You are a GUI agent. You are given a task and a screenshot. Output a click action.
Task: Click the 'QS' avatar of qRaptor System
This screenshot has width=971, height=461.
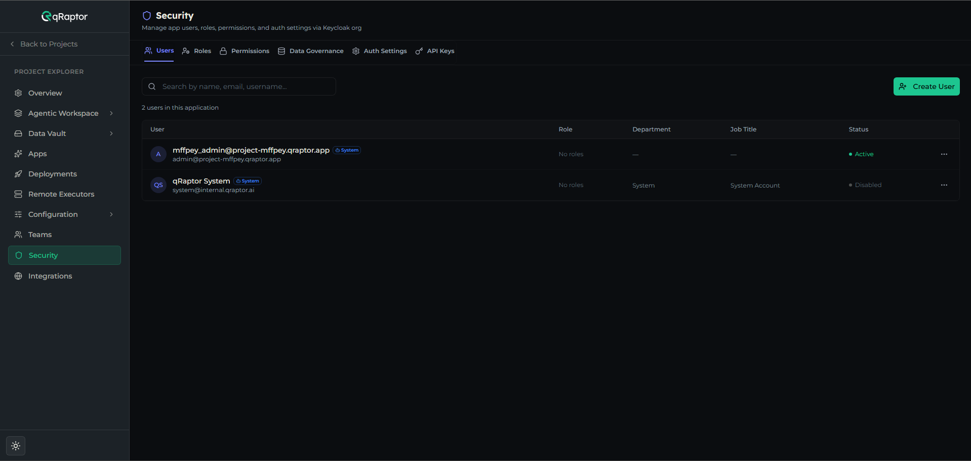tap(158, 185)
